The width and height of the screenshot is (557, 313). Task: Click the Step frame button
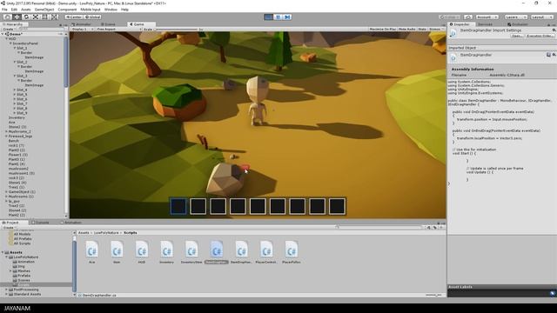click(287, 17)
